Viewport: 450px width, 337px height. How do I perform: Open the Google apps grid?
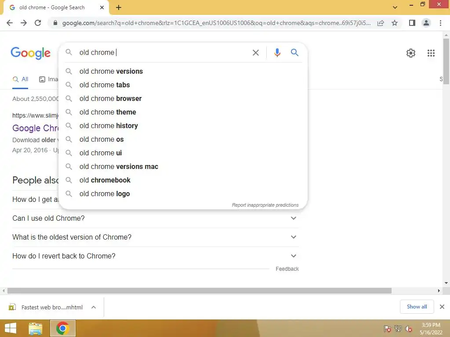431,53
